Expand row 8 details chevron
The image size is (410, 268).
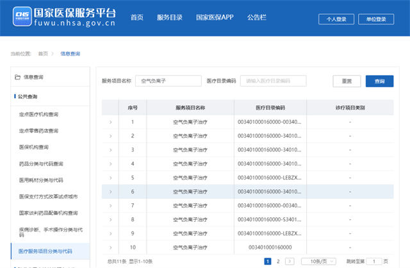[111, 219]
